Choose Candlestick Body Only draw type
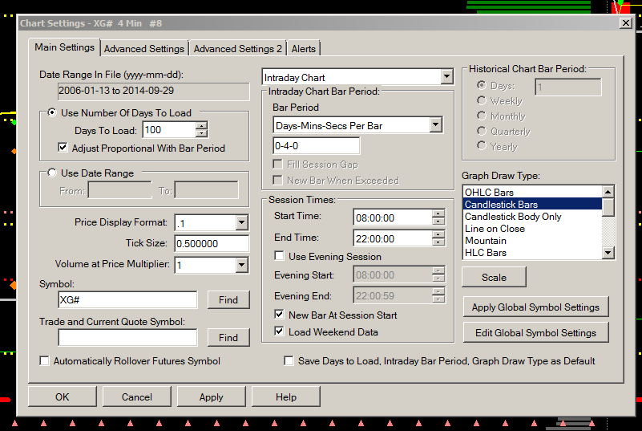Image resolution: width=642 pixels, height=431 pixels. pos(533,217)
